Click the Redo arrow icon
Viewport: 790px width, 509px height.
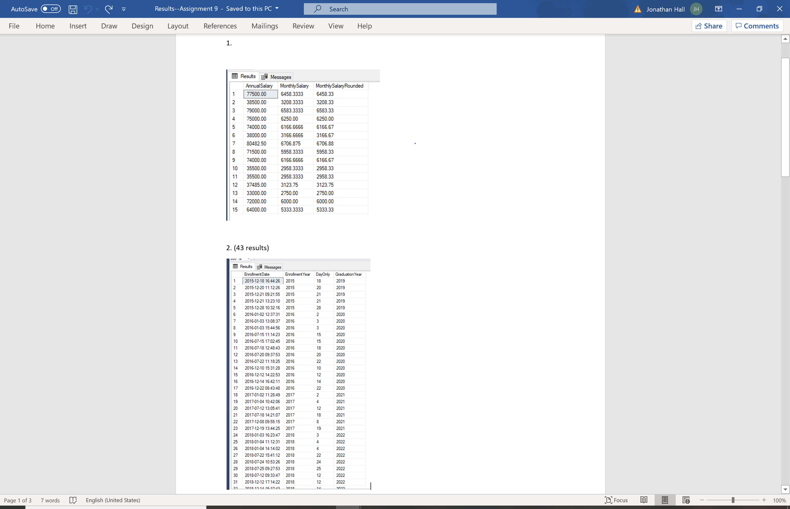point(109,9)
